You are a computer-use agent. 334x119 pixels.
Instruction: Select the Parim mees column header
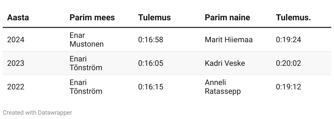point(92,18)
